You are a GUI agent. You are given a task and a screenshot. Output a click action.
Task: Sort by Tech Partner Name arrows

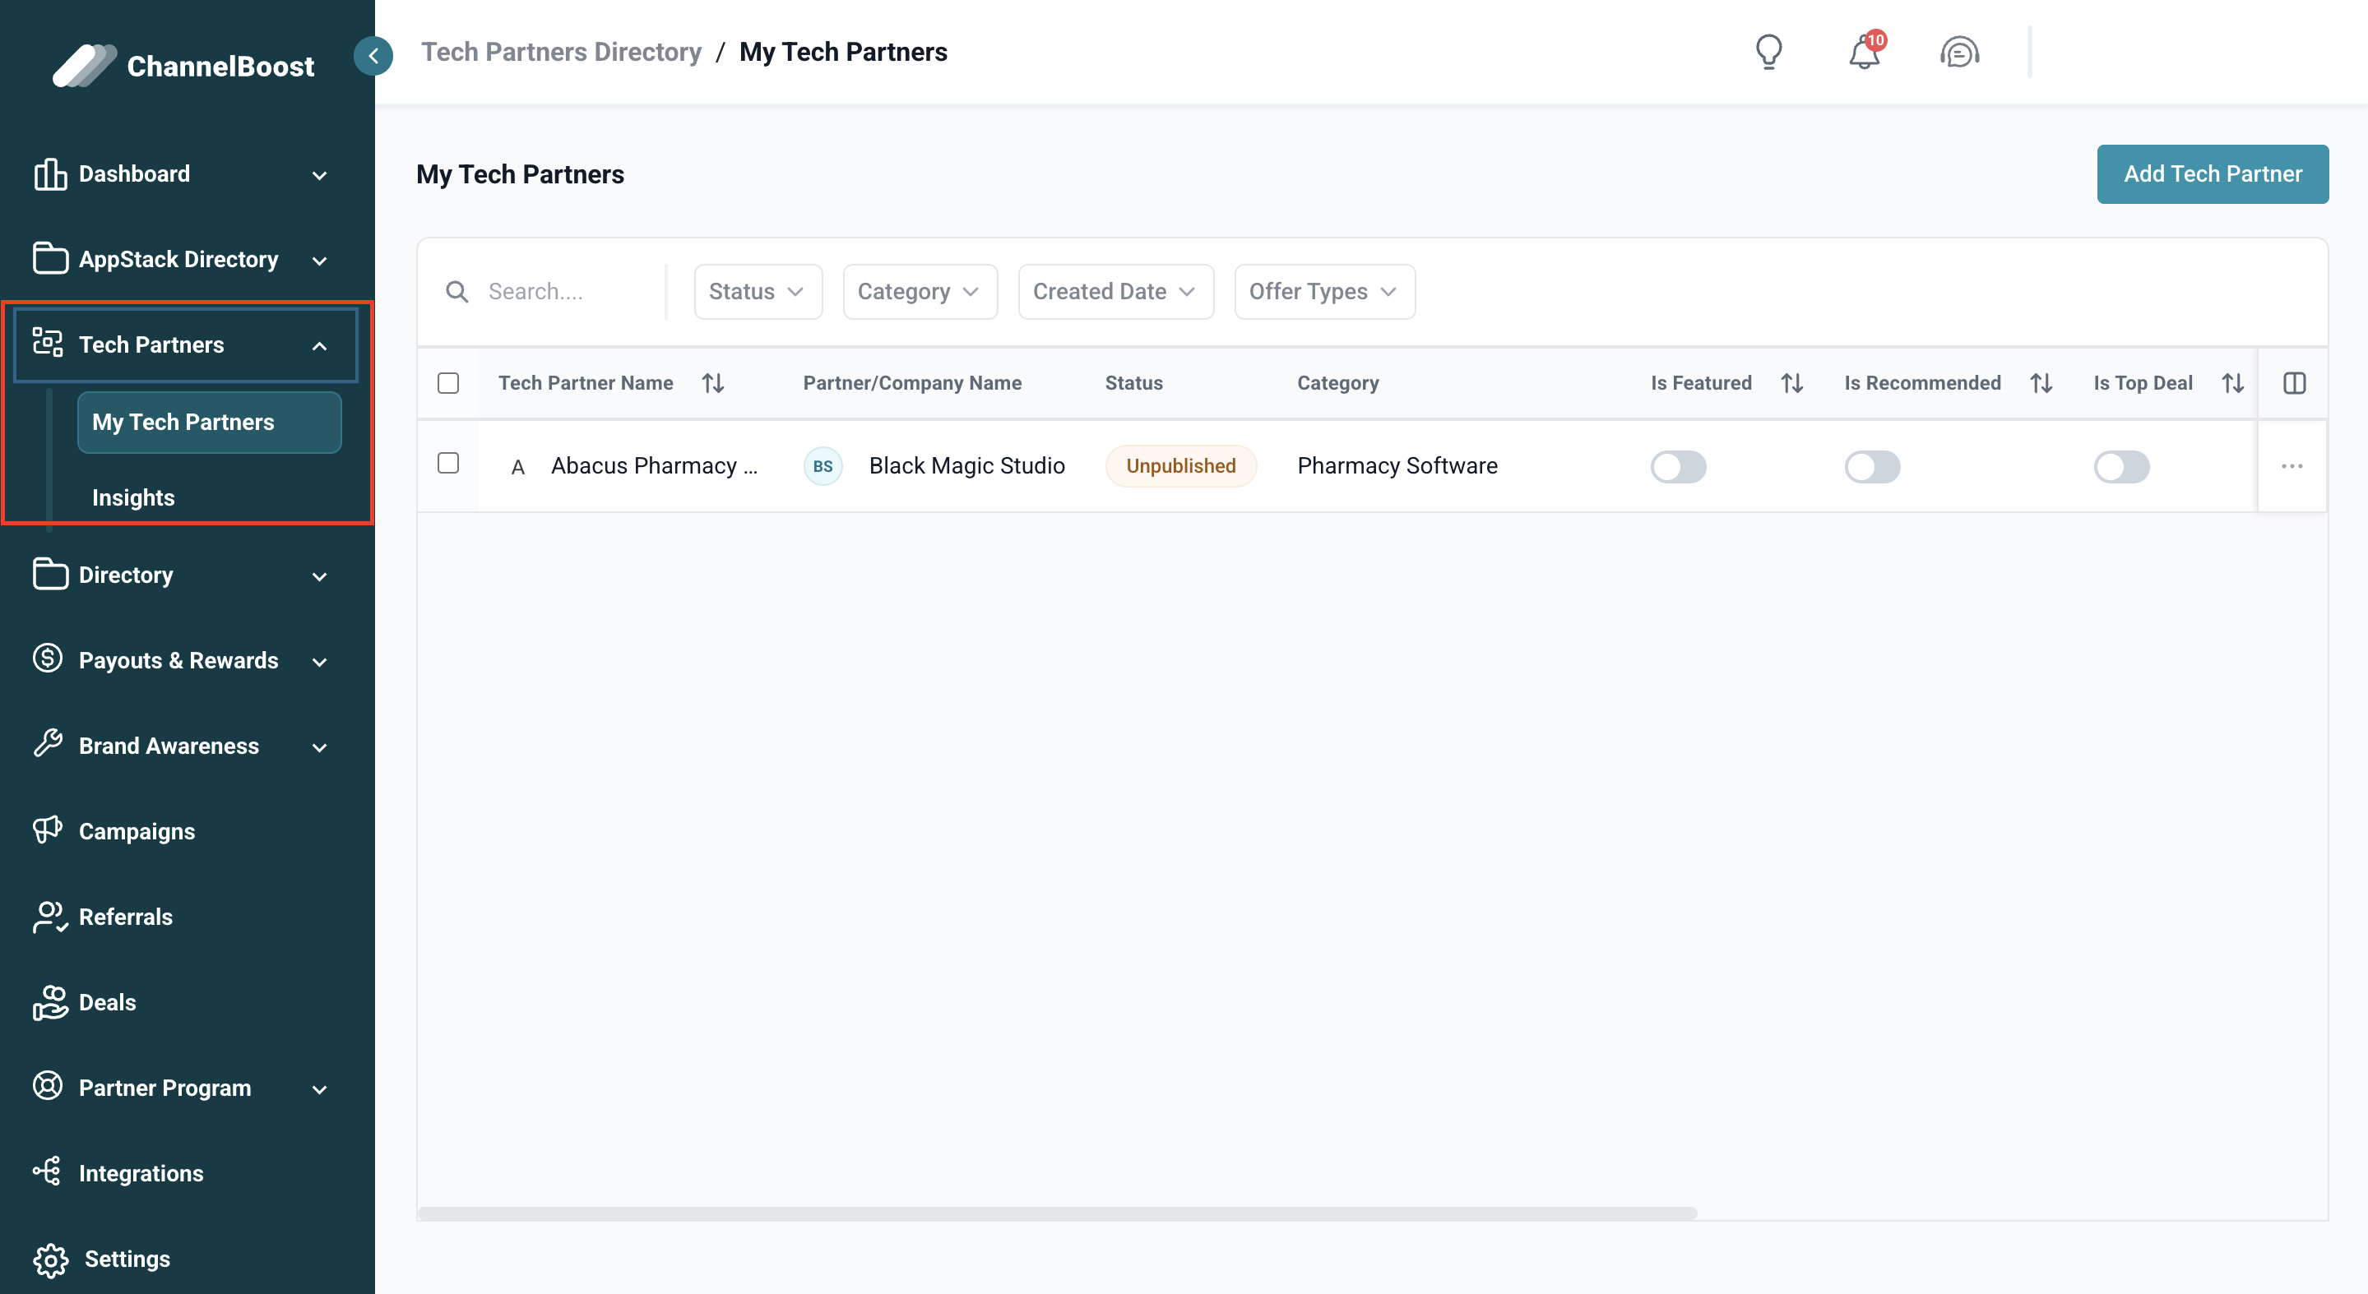coord(713,383)
